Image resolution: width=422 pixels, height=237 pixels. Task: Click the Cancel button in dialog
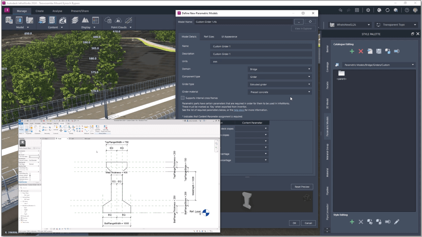[x=308, y=223]
